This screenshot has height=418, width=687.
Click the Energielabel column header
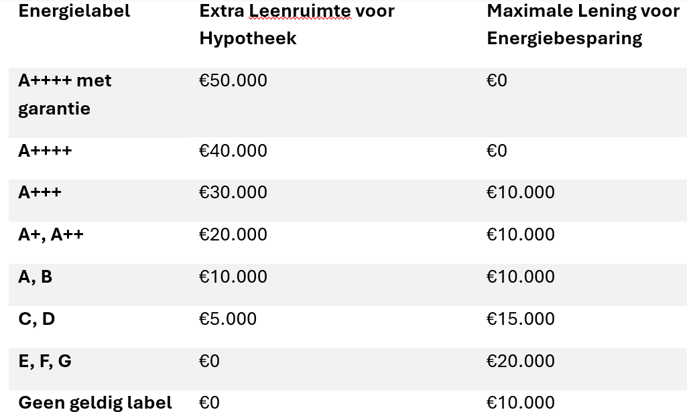[74, 11]
